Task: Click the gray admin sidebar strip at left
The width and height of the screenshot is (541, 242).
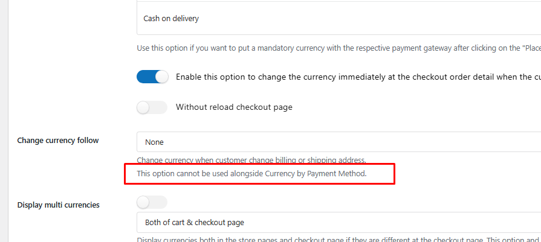Action: [3, 121]
